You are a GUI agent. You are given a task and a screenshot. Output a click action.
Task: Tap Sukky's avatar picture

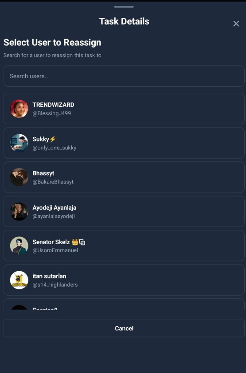(x=19, y=143)
